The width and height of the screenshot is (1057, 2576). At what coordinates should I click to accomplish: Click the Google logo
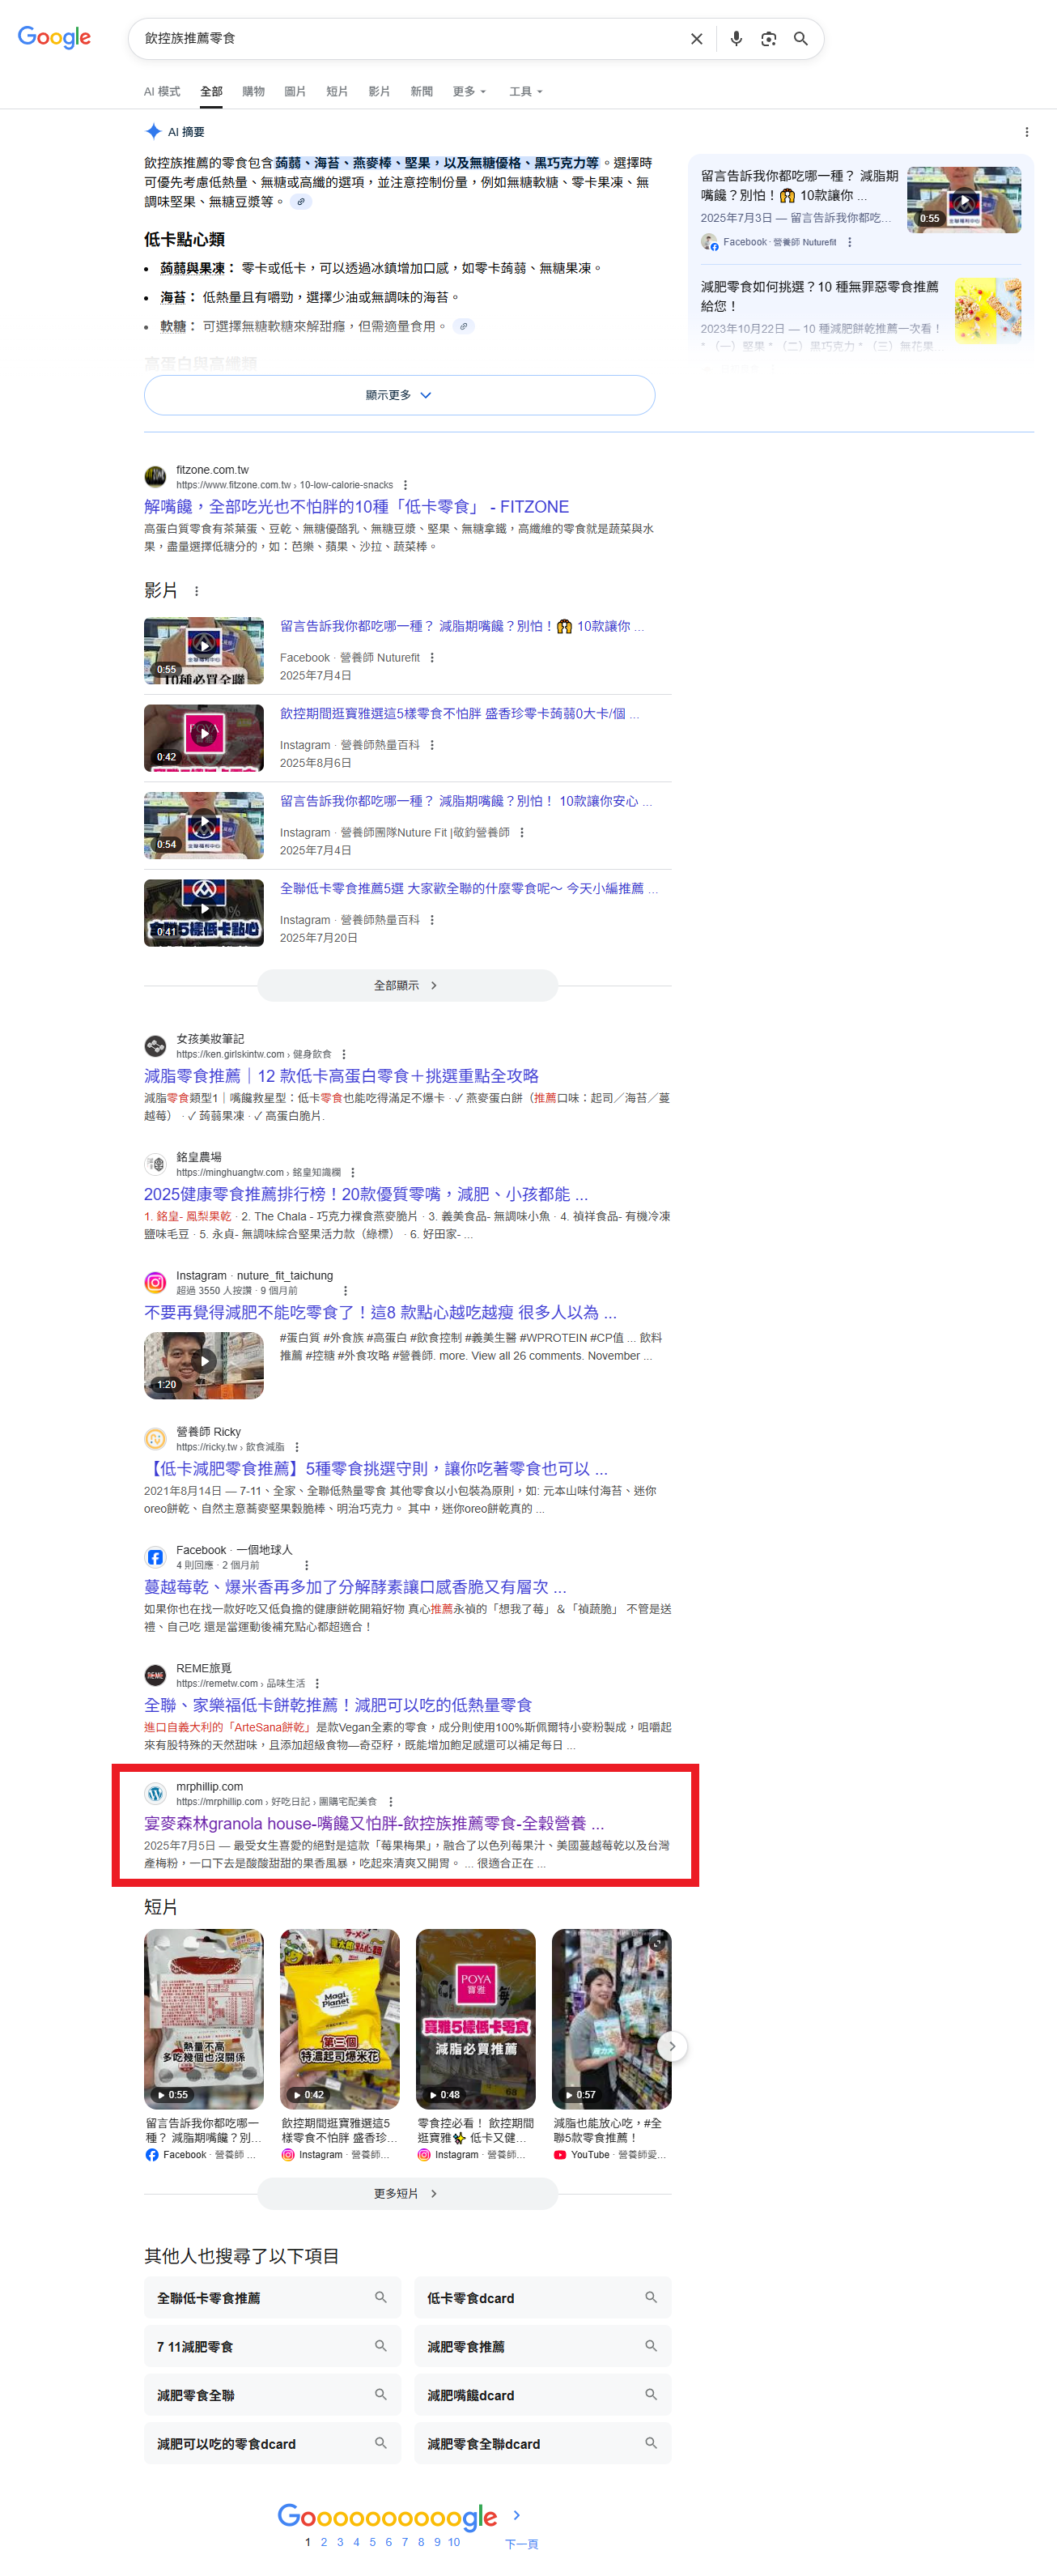55,38
